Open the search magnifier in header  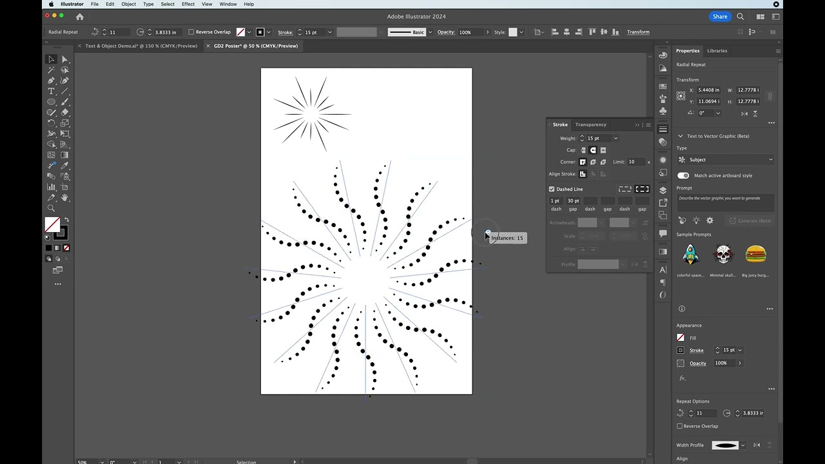pyautogui.click(x=741, y=17)
